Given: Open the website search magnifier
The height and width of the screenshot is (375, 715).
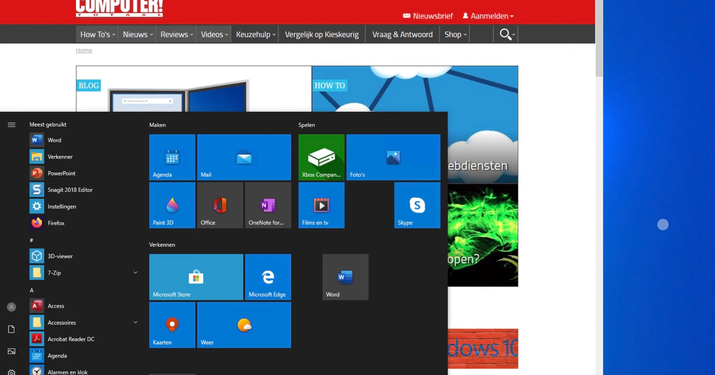Looking at the screenshot, I should pyautogui.click(x=506, y=34).
